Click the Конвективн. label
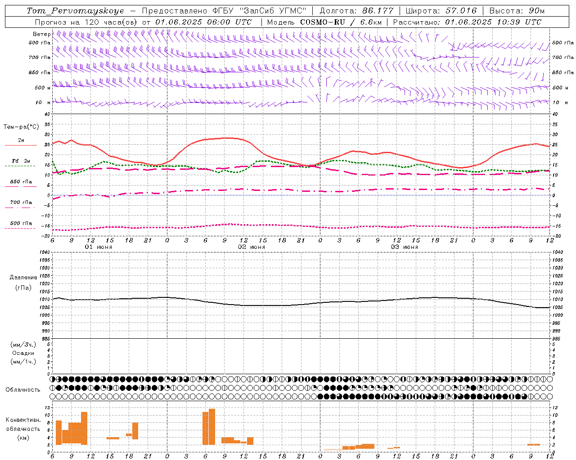Image resolution: width=576 pixels, height=460 pixels. pos(23,420)
